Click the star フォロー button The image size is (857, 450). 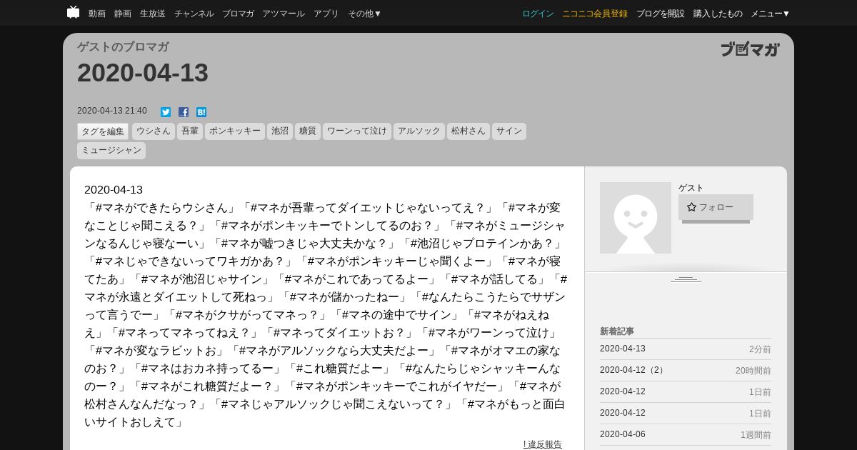coord(716,207)
